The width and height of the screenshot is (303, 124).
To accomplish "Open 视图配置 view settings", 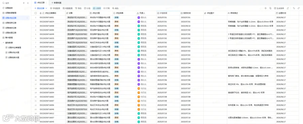I will point(68,8).
